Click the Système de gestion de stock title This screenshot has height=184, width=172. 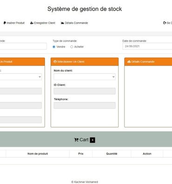[85, 9]
